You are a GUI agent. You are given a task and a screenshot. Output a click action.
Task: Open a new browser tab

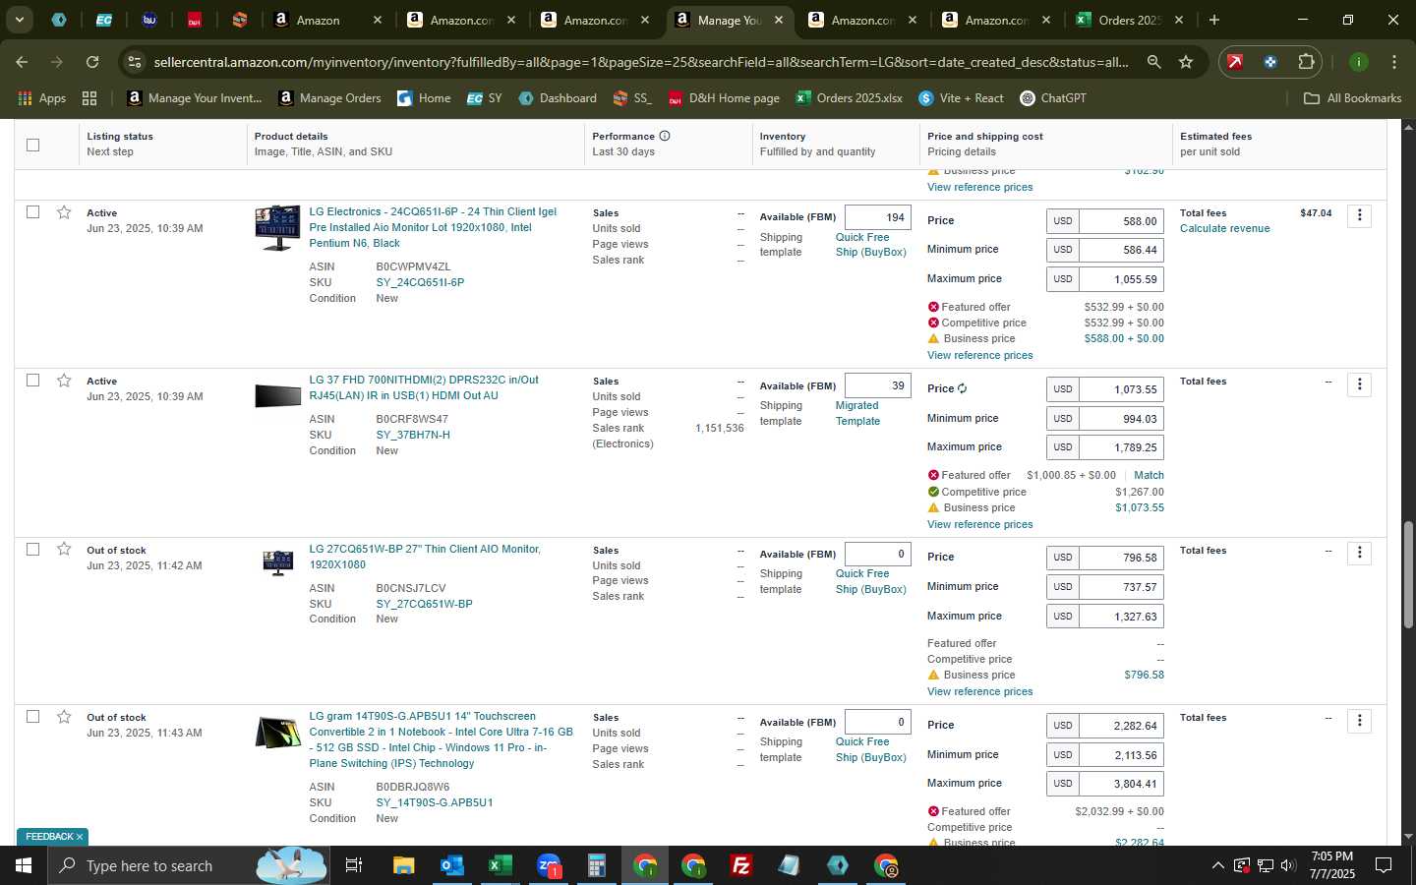click(1214, 20)
